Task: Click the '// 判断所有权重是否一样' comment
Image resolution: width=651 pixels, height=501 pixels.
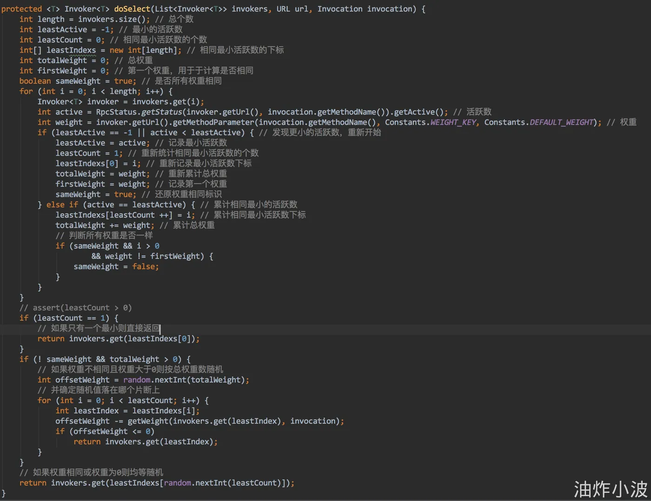Action: click(104, 235)
